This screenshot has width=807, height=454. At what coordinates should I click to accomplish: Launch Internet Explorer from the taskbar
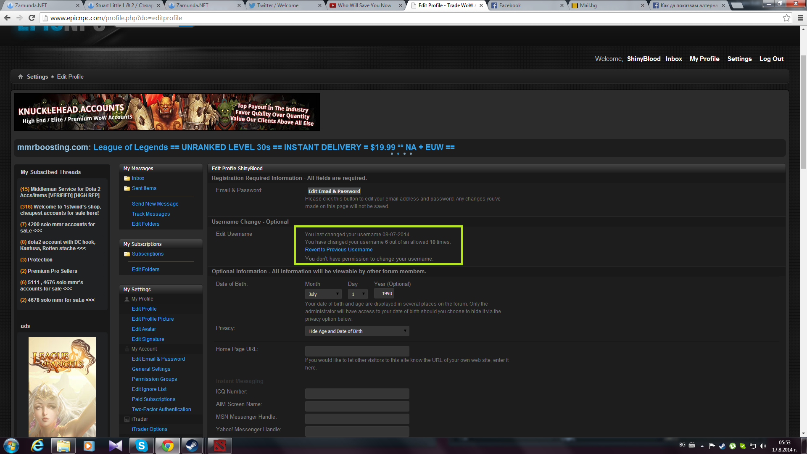pyautogui.click(x=38, y=446)
